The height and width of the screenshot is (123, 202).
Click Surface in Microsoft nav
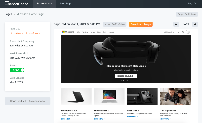[93, 32]
